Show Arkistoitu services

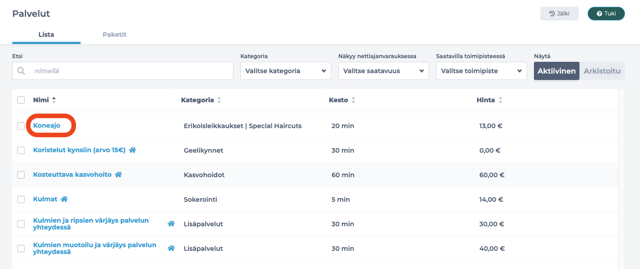[x=602, y=71]
